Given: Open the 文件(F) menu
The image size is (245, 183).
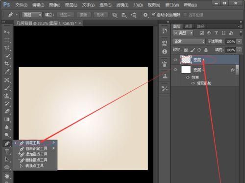Looking at the screenshot, I should coord(21,5).
